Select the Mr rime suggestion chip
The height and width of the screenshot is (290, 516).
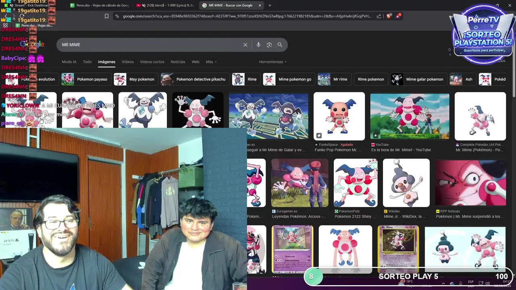pos(334,79)
